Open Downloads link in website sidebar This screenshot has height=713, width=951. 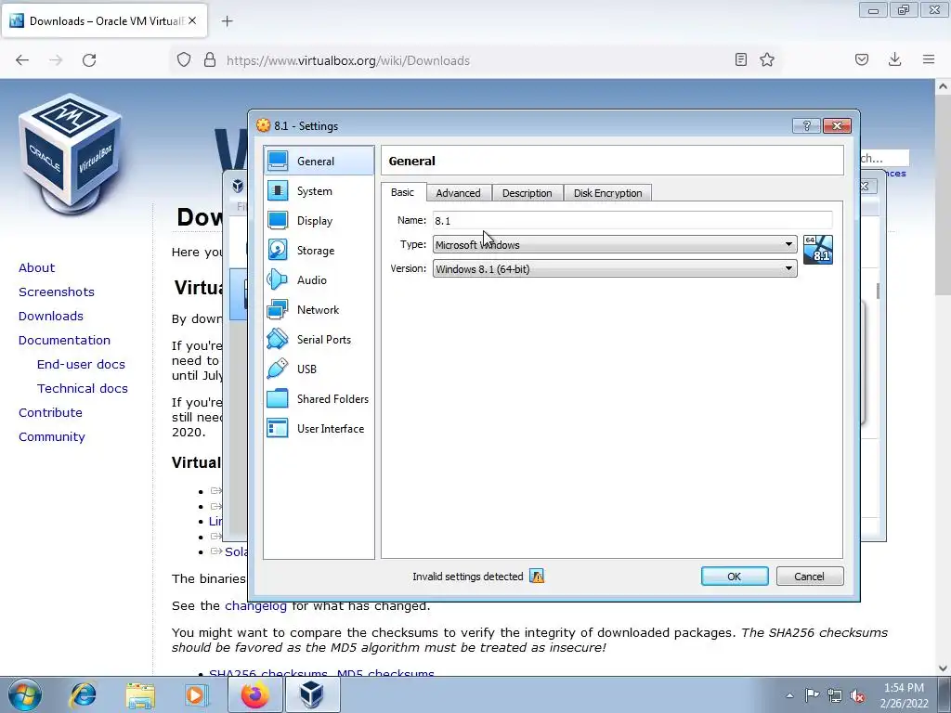51,316
